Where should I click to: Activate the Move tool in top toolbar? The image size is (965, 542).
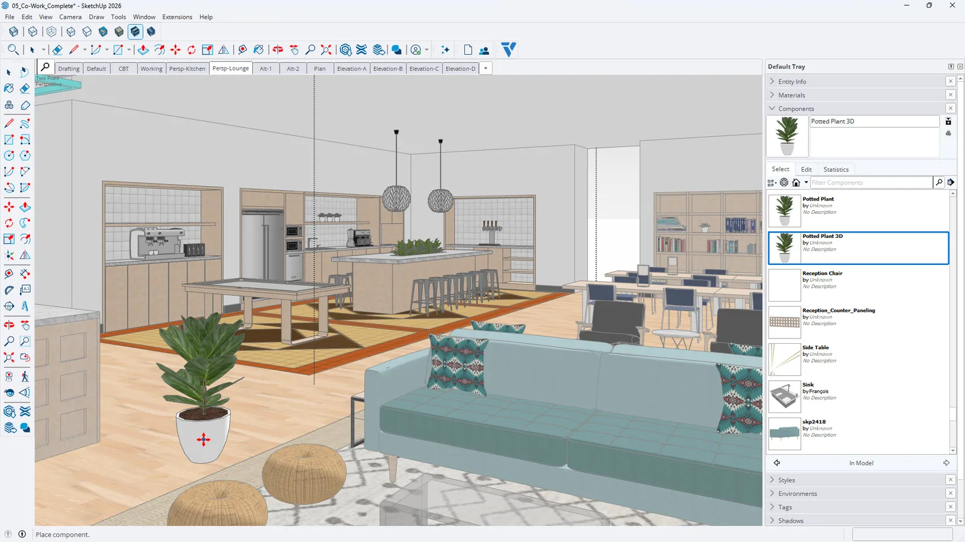tap(176, 50)
